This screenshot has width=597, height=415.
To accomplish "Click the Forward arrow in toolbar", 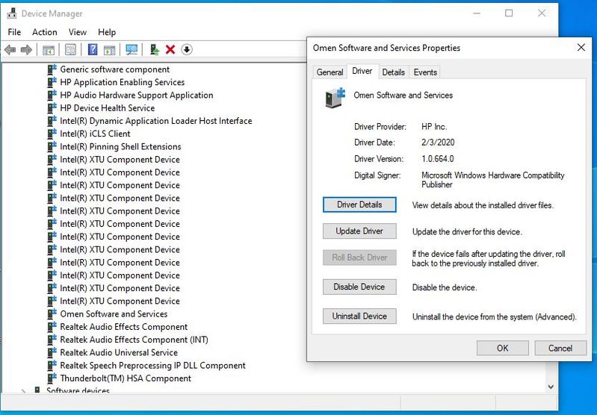I will tap(26, 50).
